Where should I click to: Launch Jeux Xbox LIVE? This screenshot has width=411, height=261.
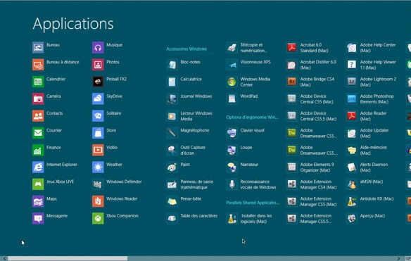tap(38, 184)
